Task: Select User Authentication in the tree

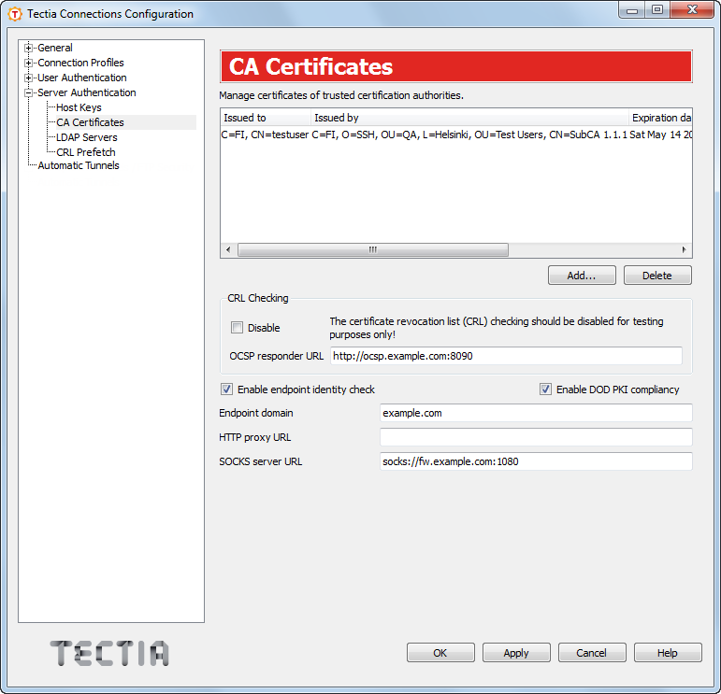Action: 82,78
